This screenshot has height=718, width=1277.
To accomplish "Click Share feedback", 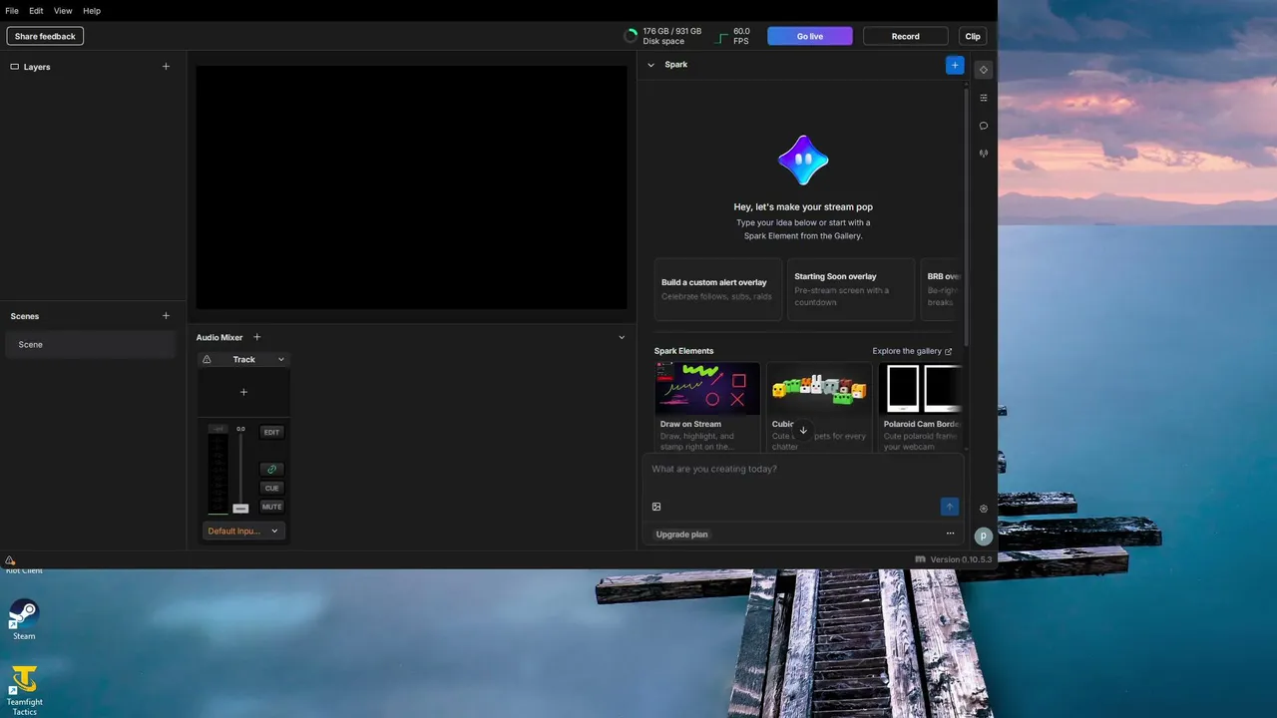I will (45, 36).
